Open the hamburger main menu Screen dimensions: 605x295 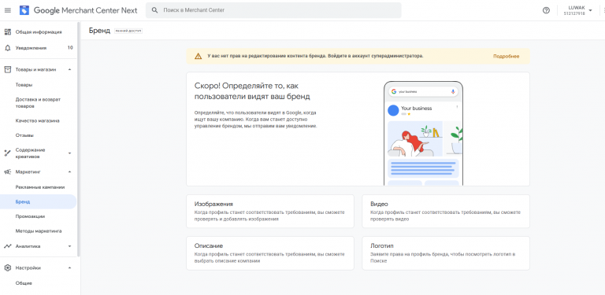pyautogui.click(x=8, y=10)
